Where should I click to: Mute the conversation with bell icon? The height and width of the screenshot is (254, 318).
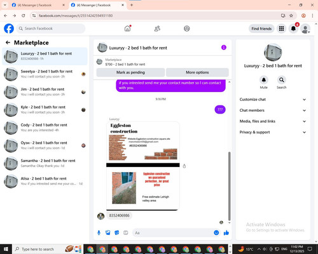click(264, 80)
